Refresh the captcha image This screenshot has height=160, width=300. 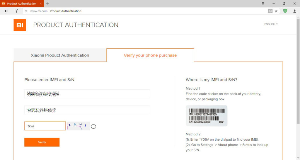point(93,126)
